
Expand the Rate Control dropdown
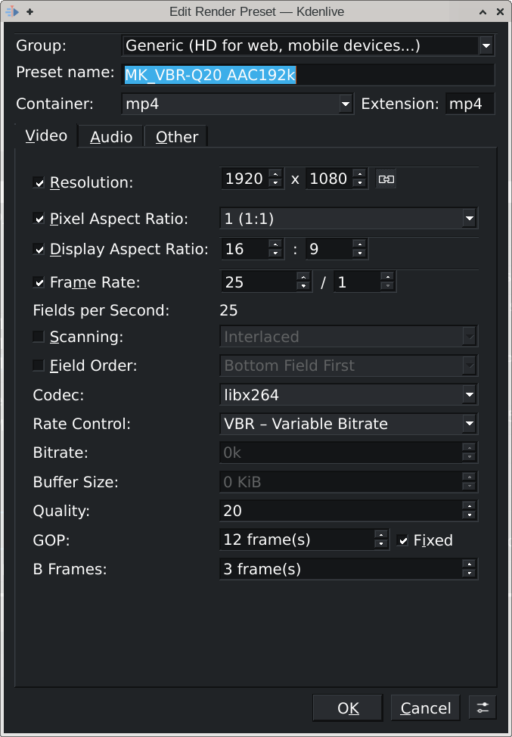click(348, 424)
